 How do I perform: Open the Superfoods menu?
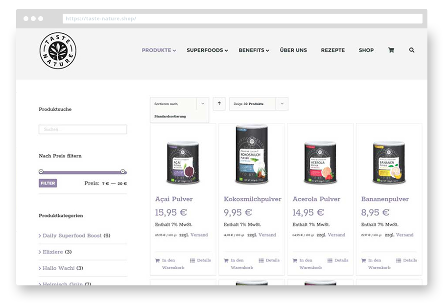(207, 50)
